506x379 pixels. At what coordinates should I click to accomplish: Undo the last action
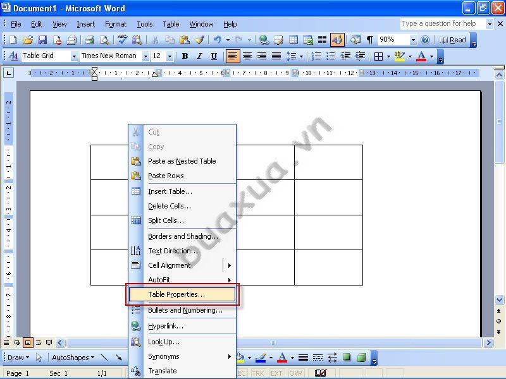pos(217,40)
